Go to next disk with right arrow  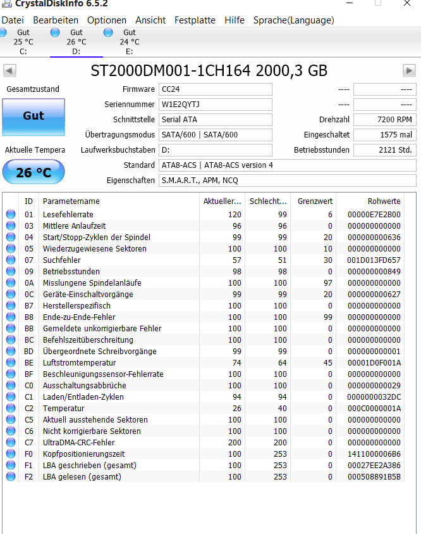(x=409, y=71)
